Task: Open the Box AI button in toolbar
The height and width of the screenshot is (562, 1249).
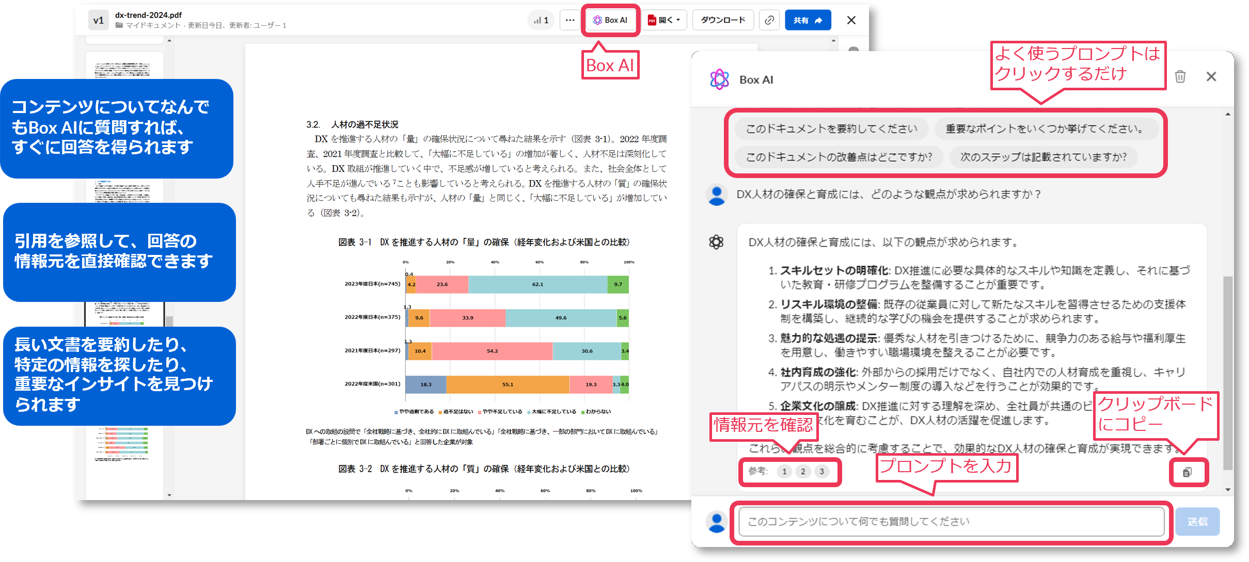Action: coord(610,20)
